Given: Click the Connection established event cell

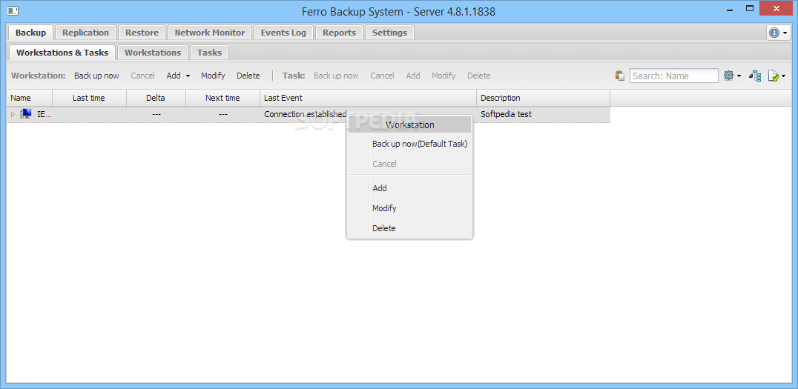Looking at the screenshot, I should tap(305, 114).
